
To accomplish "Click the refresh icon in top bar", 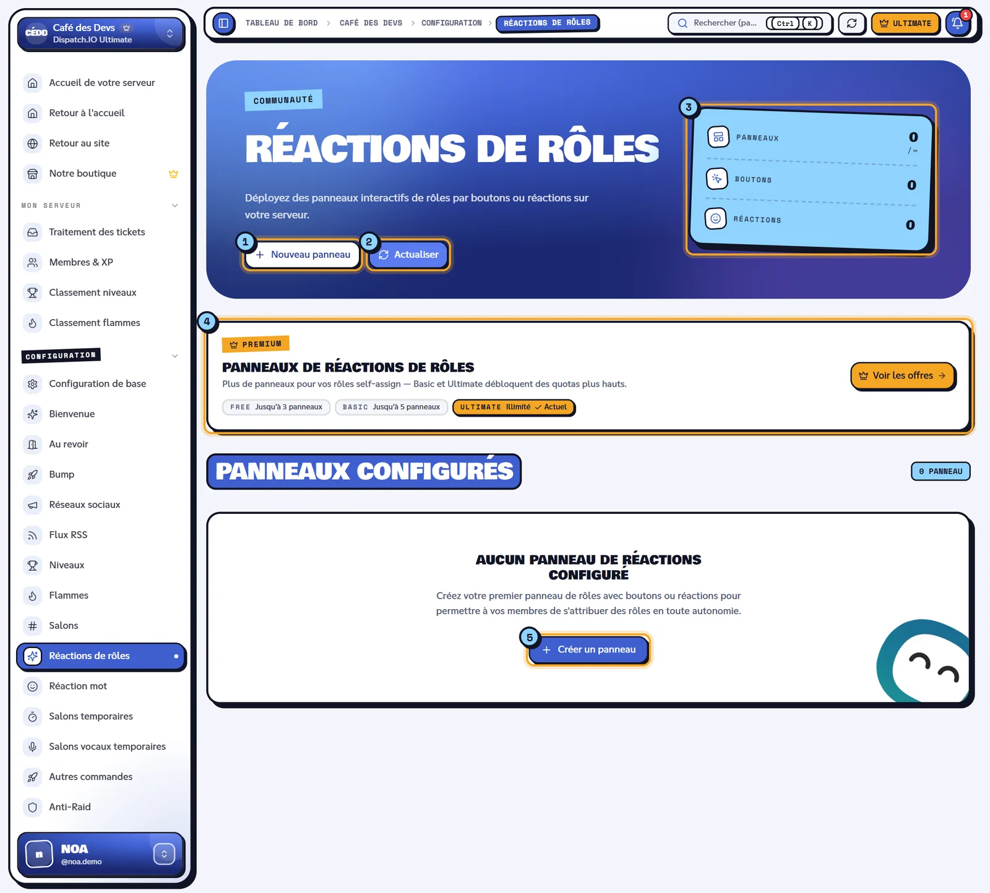I will click(851, 23).
